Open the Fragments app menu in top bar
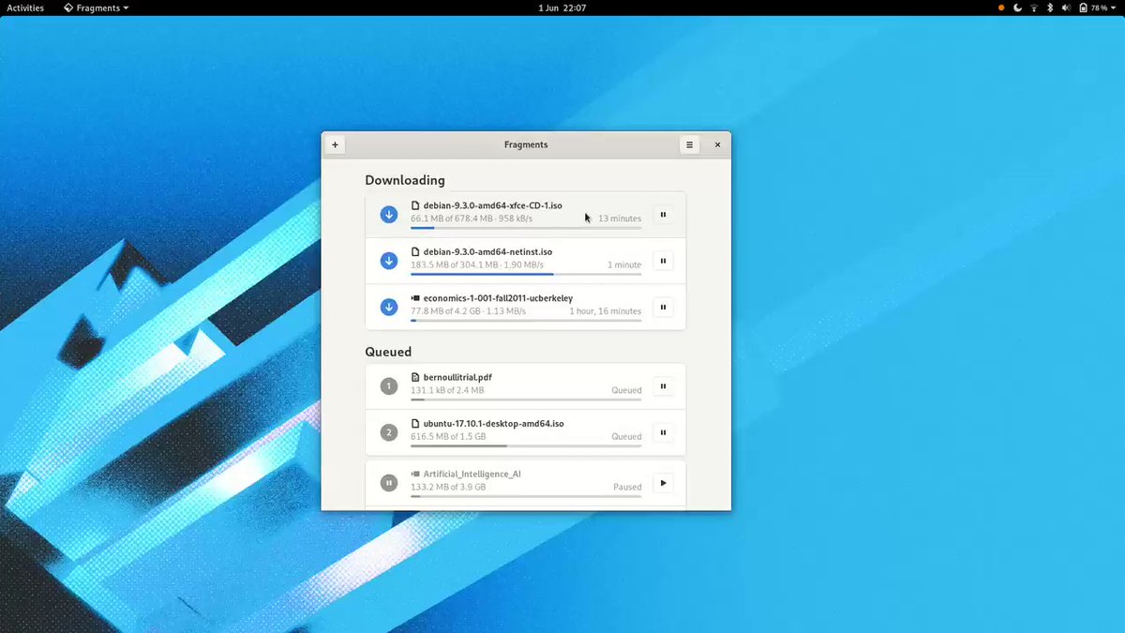The image size is (1125, 633). (x=97, y=8)
